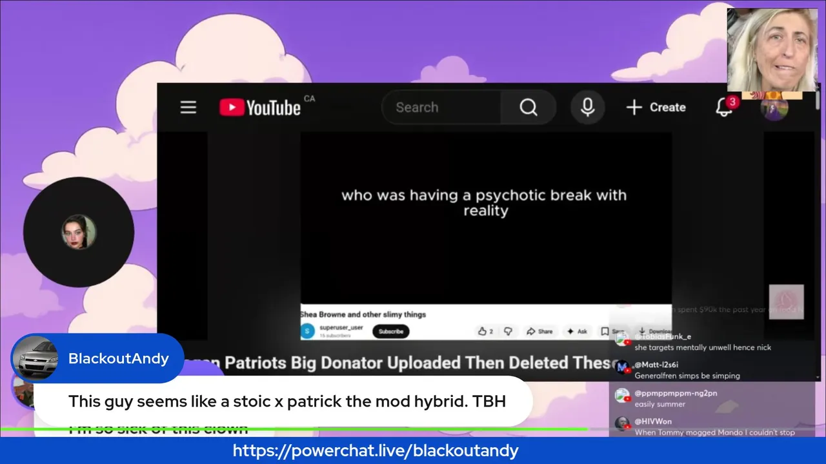Click the webcam thumbnail of the streamer

(x=772, y=50)
